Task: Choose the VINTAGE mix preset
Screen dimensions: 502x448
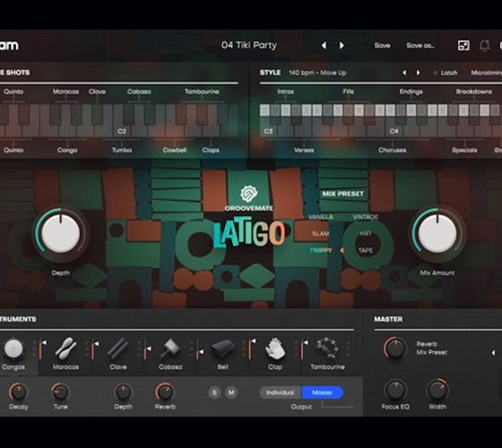Action: 366,217
